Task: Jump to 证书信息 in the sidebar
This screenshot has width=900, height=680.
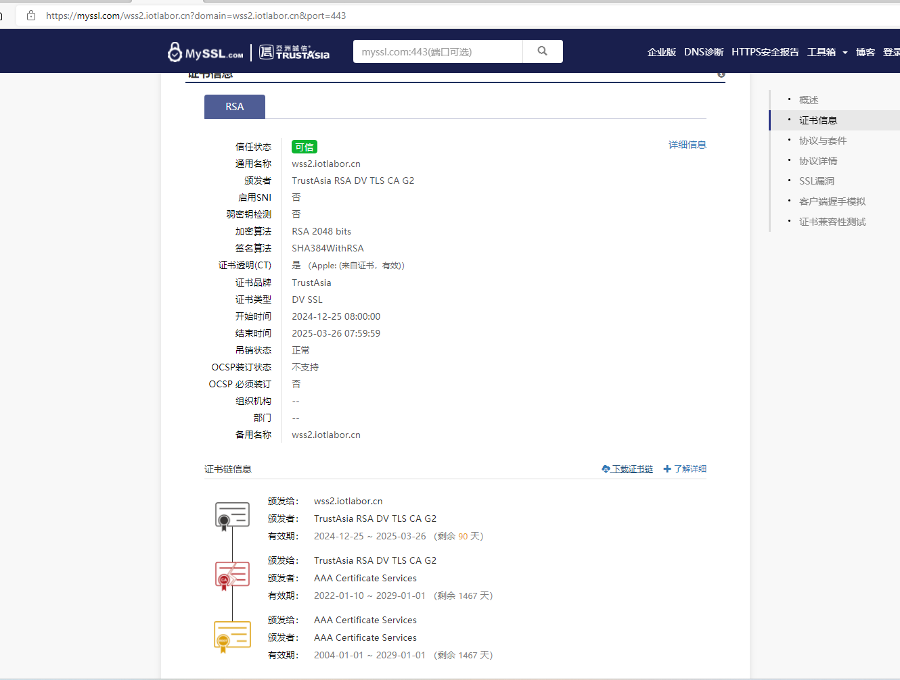Action: coord(818,120)
